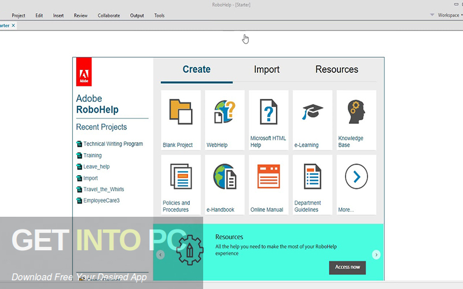
Task: Advance to next banner slide arrow
Action: coord(376,255)
